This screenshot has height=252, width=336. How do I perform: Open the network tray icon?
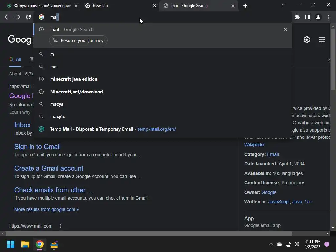[288, 244]
